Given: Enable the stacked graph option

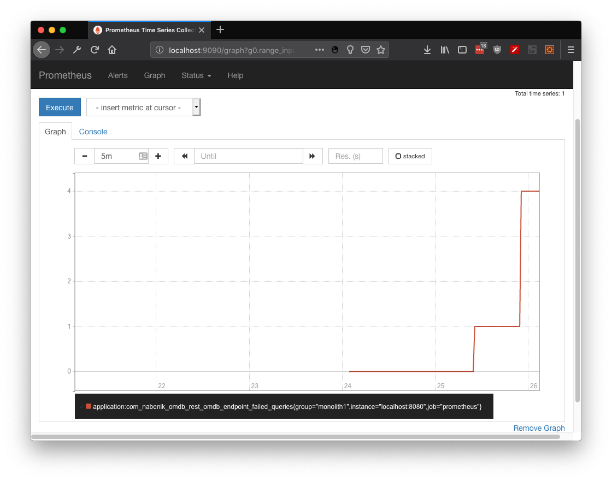Looking at the screenshot, I should pyautogui.click(x=398, y=156).
